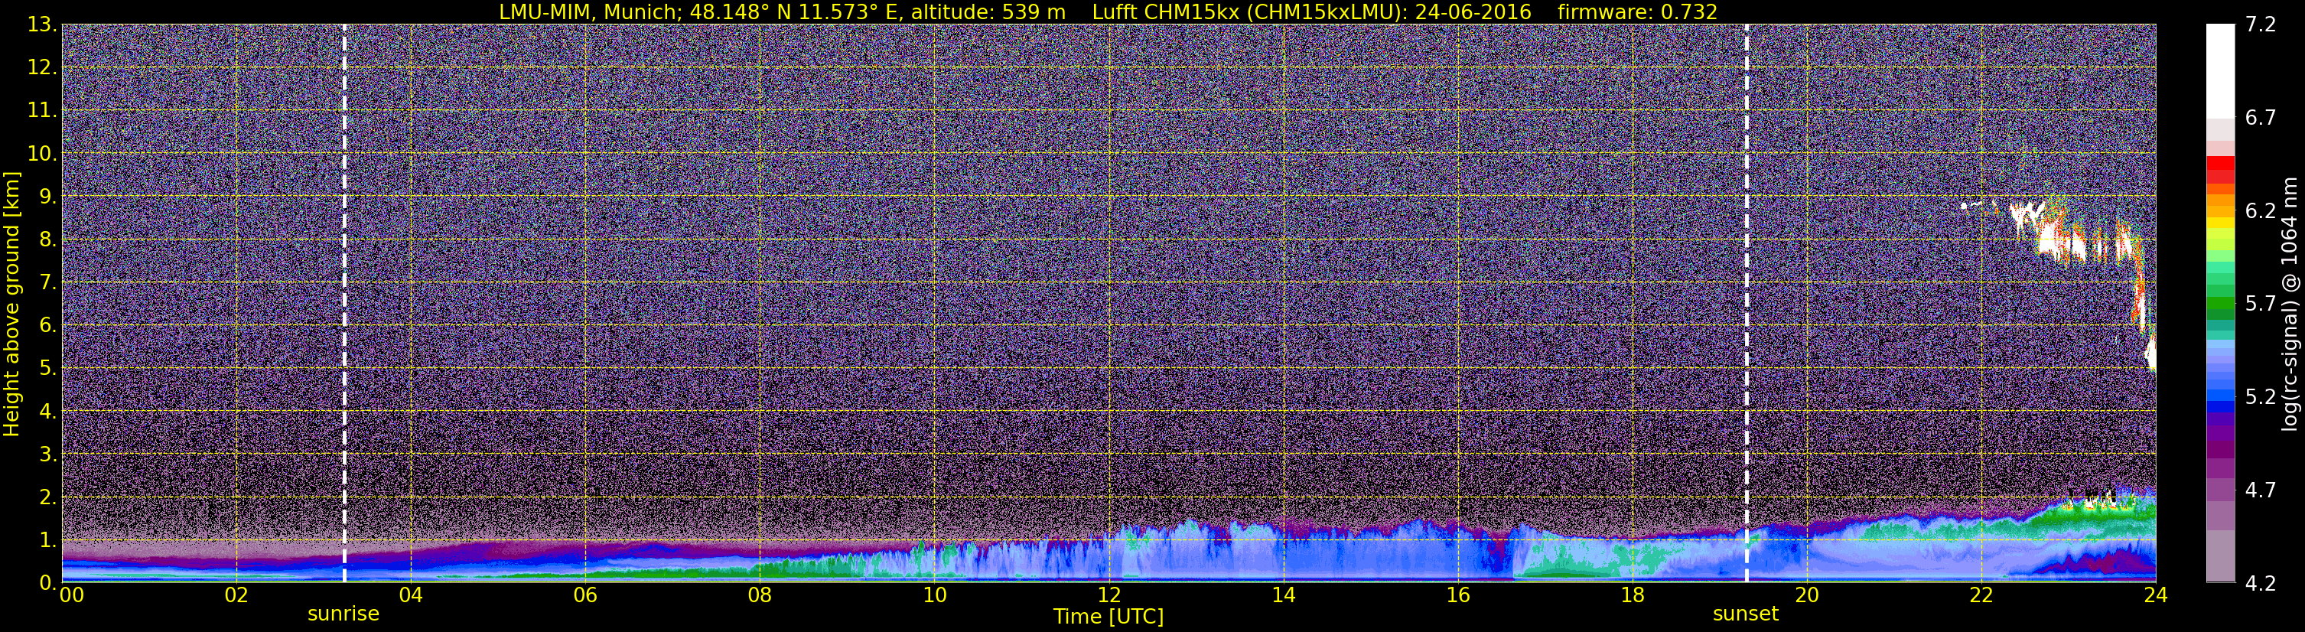2305x632 pixels.
Task: Click the height axis tick '2.'
Action: pyautogui.click(x=47, y=498)
